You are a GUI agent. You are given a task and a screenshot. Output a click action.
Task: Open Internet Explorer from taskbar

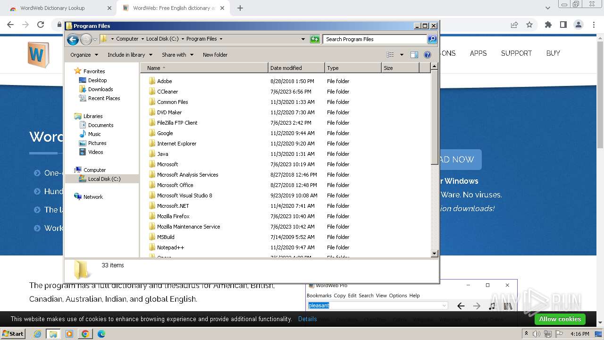click(x=38, y=334)
